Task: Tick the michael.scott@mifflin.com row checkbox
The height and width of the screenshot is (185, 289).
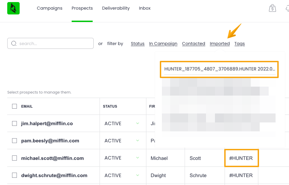Action: [x=14, y=158]
